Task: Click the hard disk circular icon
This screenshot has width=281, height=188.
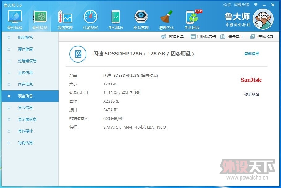Action: [x=78, y=54]
